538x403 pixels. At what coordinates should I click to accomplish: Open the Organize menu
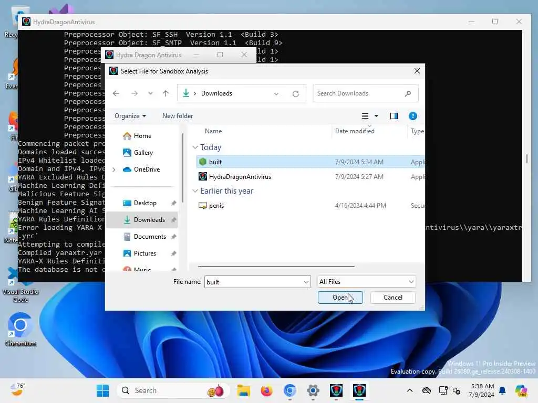[x=130, y=116]
